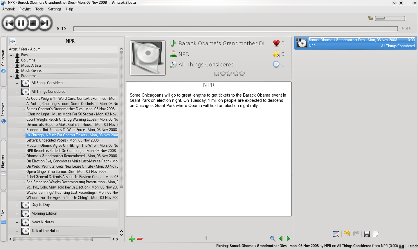Viewport: 418px width, 250px height.
Task: Click the album cover art thumbnail
Action: click(x=148, y=58)
